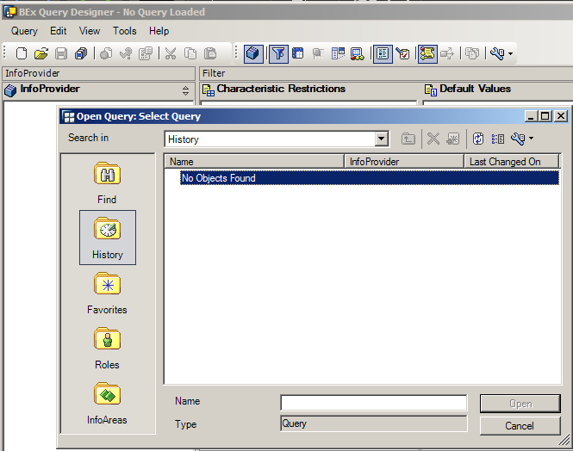Maximize the Open Query dialog
The image size is (573, 451).
(545, 116)
